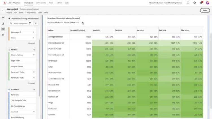
Task: Click the calculated metric icon on Revenue / Visits
Action: [x=34, y=78]
